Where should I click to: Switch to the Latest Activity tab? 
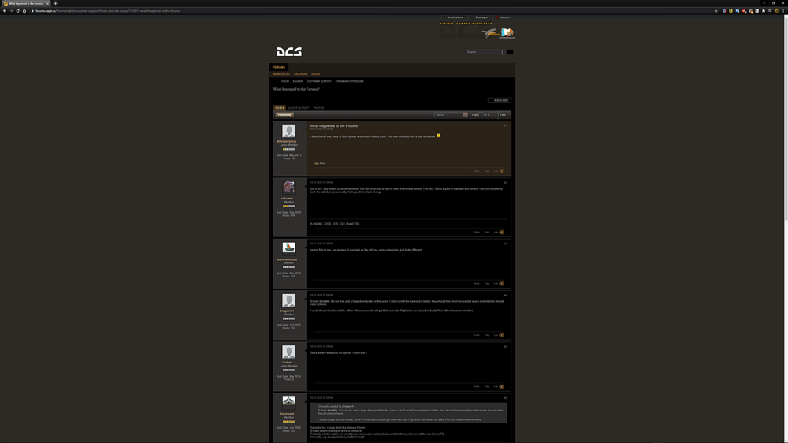click(299, 108)
